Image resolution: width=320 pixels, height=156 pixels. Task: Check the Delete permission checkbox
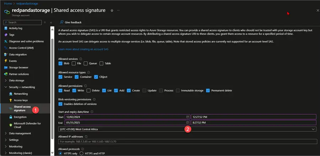[89, 90]
